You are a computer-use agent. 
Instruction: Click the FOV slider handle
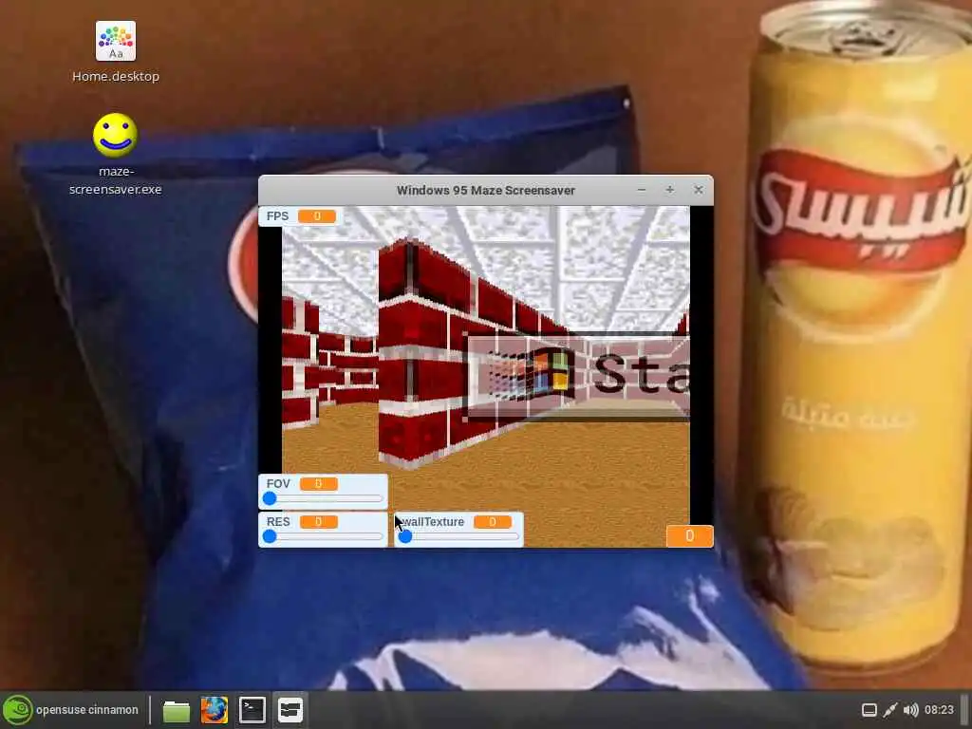269,498
